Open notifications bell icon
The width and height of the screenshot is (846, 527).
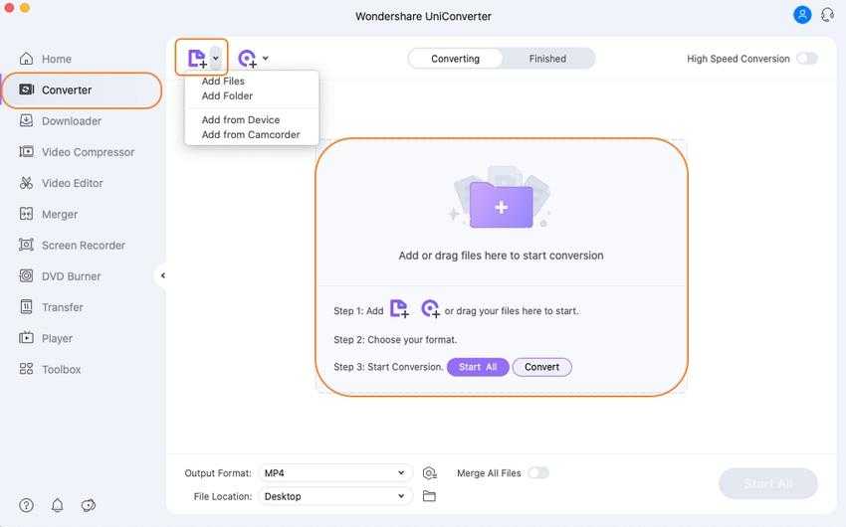pos(58,505)
